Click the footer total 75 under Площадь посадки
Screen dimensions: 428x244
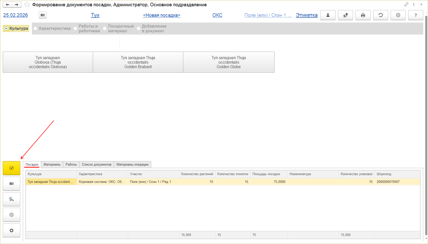[269, 235]
